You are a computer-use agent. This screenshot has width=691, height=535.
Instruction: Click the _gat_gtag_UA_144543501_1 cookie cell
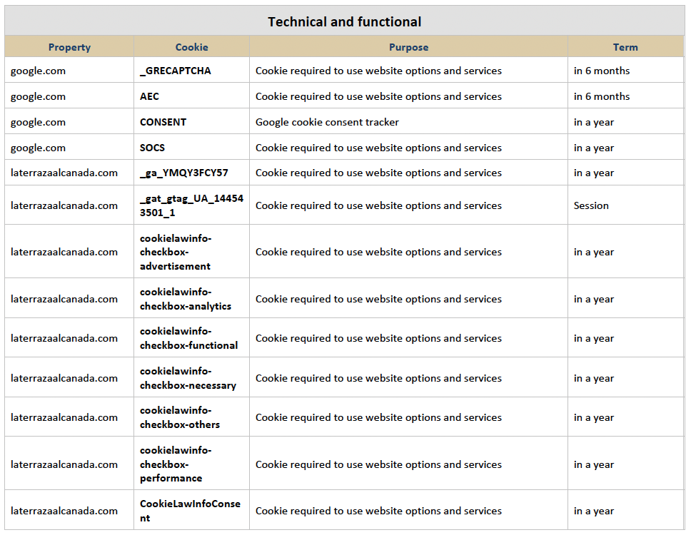click(192, 205)
